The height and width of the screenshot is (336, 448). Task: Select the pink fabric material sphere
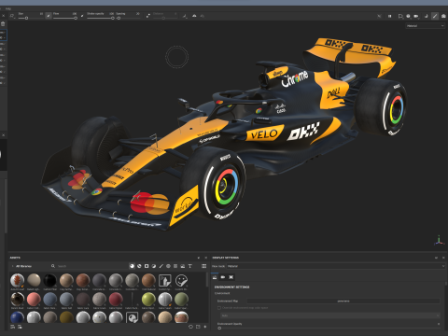(34, 300)
